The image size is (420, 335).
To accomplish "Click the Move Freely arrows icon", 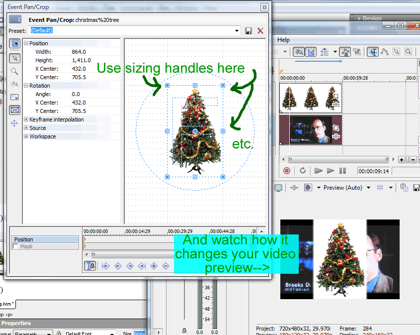I will click(x=14, y=123).
